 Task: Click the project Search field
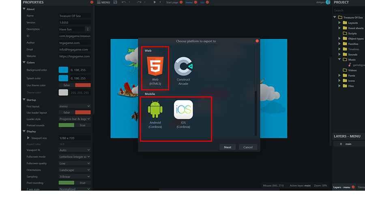[x=349, y=10]
